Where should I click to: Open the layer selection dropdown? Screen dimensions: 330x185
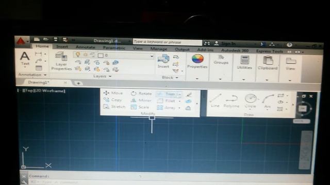point(152,56)
